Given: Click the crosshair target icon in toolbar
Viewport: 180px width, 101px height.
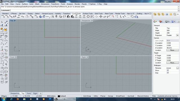Looking at the screenshot, I should coord(101,17).
